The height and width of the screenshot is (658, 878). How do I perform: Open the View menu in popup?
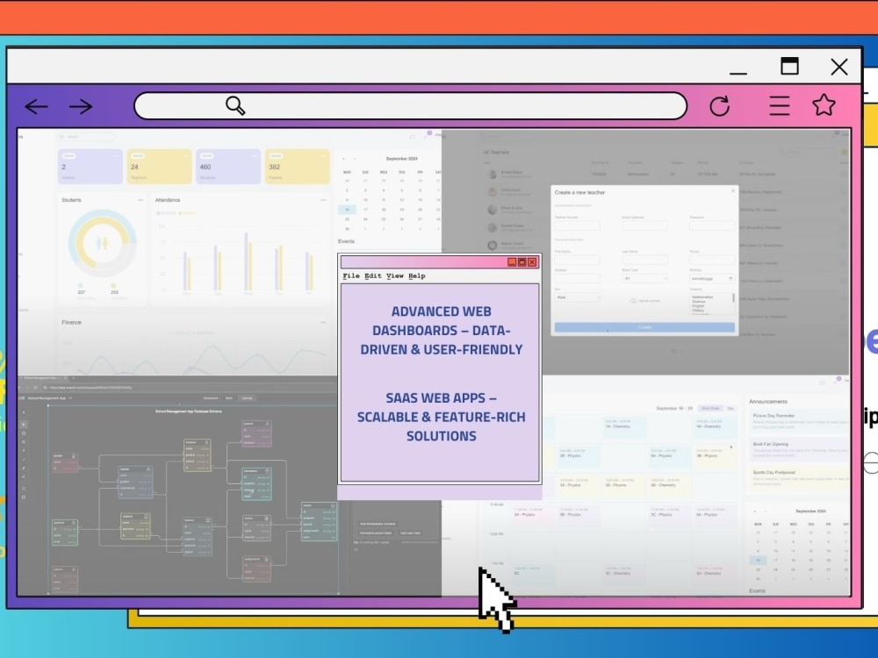pos(395,275)
